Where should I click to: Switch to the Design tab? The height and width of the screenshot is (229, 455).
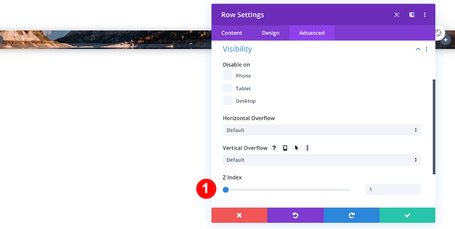270,33
